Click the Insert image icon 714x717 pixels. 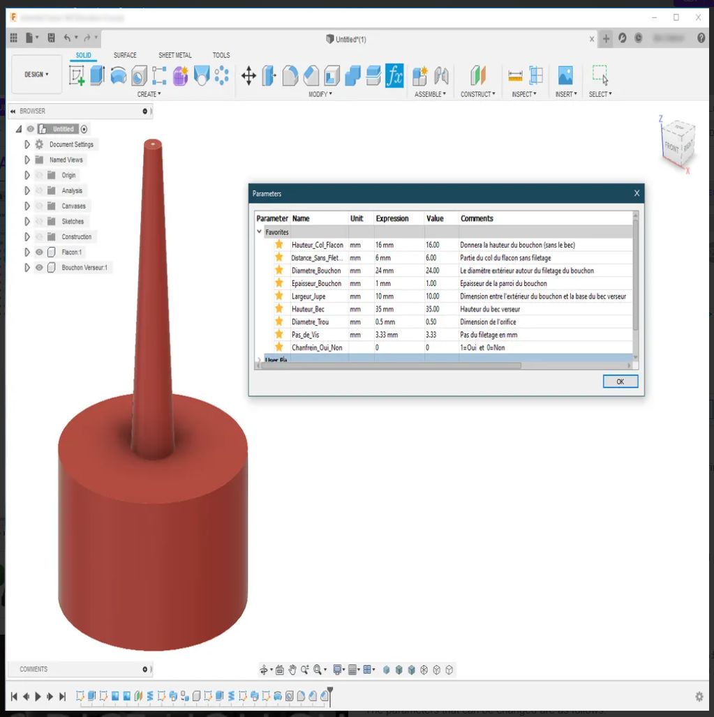click(x=565, y=75)
